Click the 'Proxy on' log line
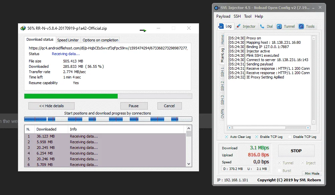This screenshot has width=335, height=195. [244, 38]
